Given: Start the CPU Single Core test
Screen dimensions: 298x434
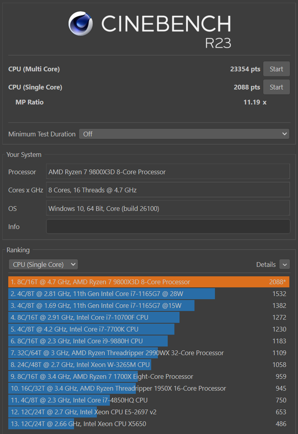Looking at the screenshot, I should pos(276,87).
